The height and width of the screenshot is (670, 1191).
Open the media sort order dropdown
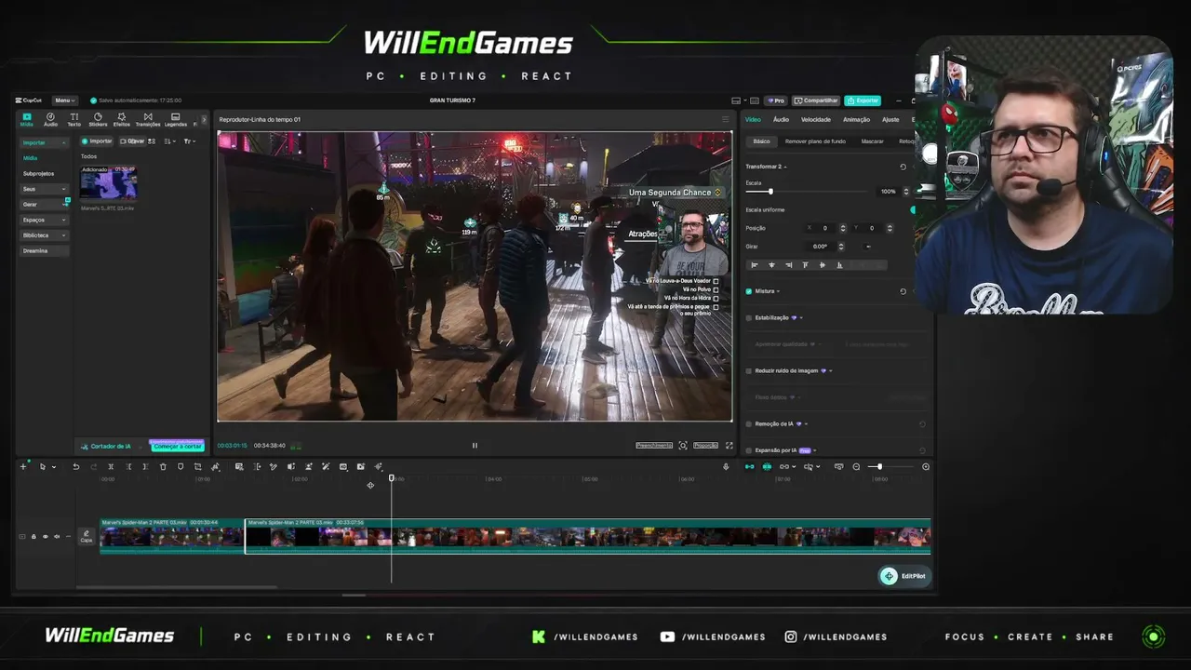169,141
